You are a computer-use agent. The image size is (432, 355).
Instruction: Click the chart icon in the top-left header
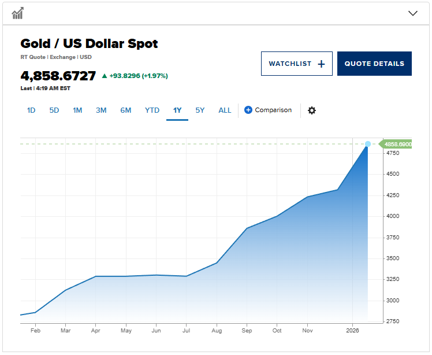tap(18, 13)
